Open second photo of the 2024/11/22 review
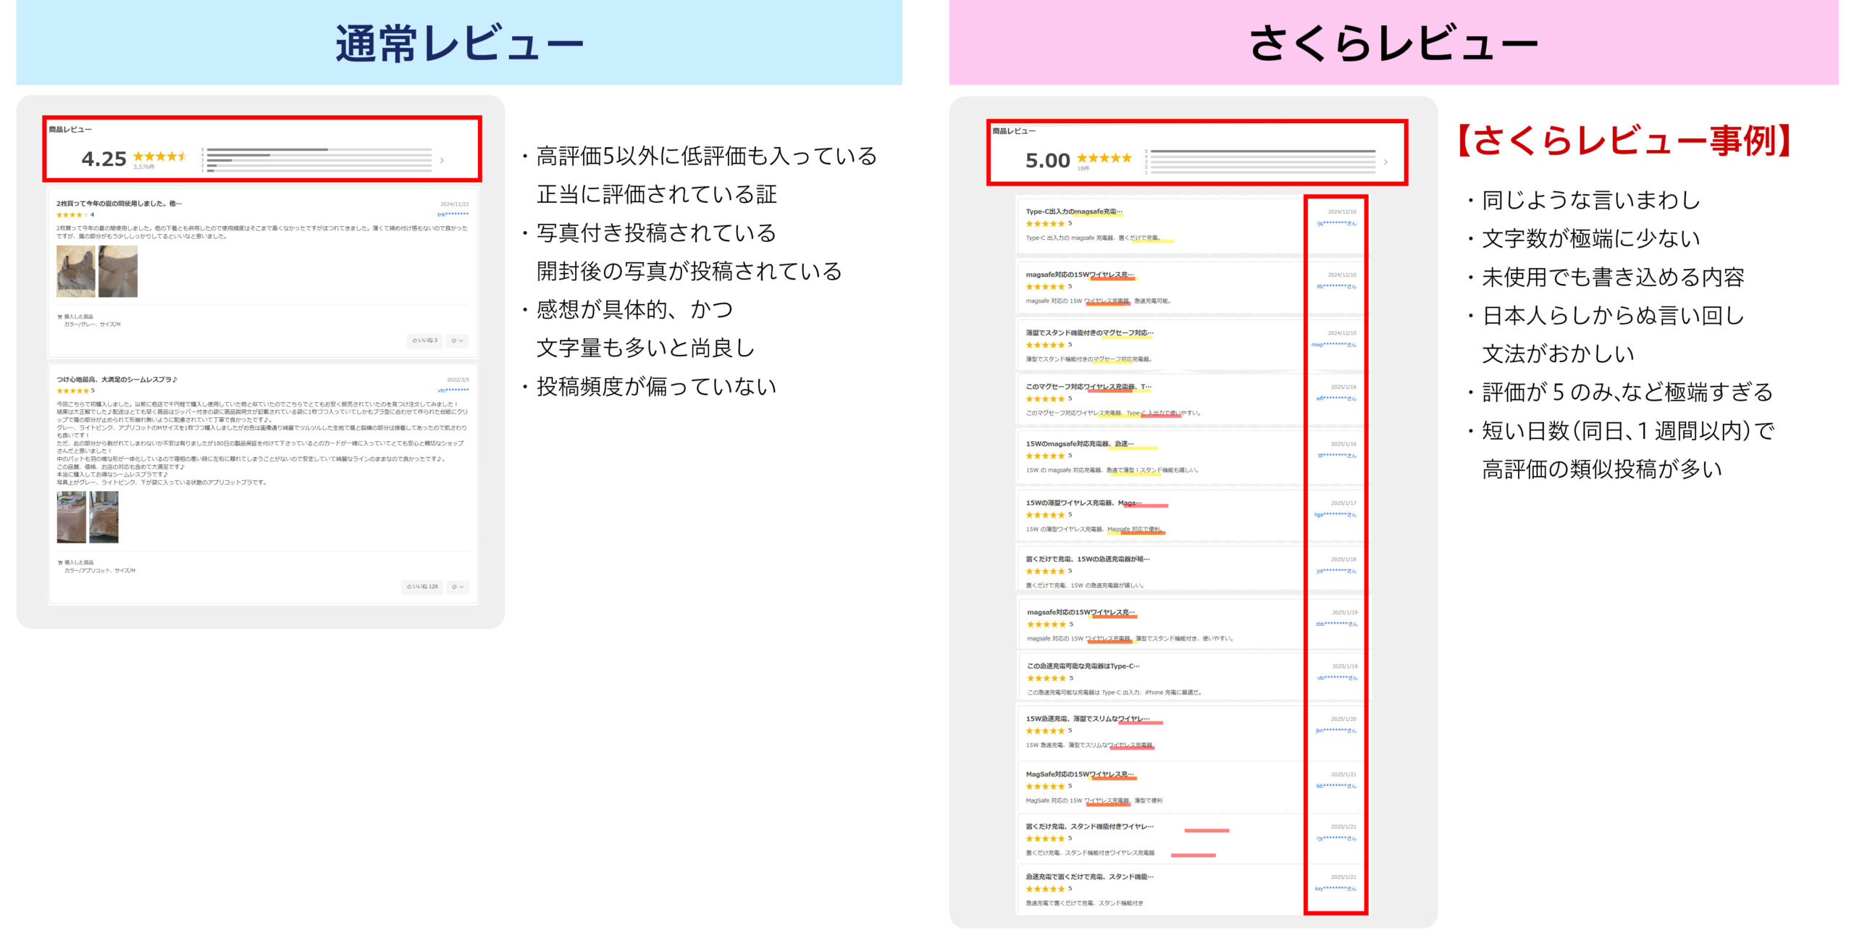The image size is (1854, 949). [118, 271]
